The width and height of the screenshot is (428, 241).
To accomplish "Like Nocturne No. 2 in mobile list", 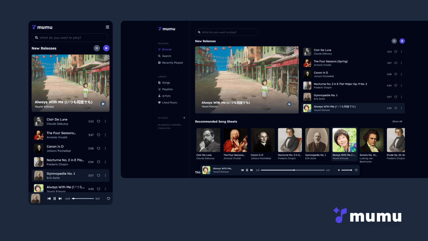I will 98,162.
